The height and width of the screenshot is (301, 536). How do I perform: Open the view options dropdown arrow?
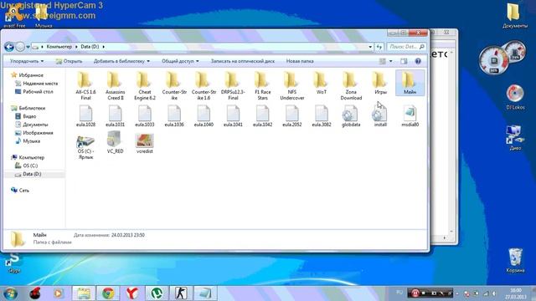[x=391, y=61]
